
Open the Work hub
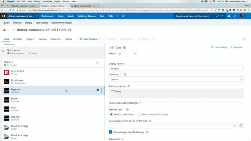point(71,16)
